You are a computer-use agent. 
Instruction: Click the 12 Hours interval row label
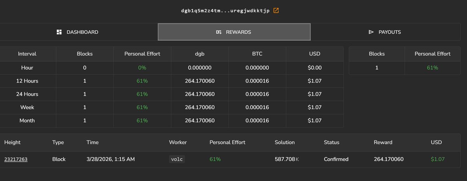point(27,81)
